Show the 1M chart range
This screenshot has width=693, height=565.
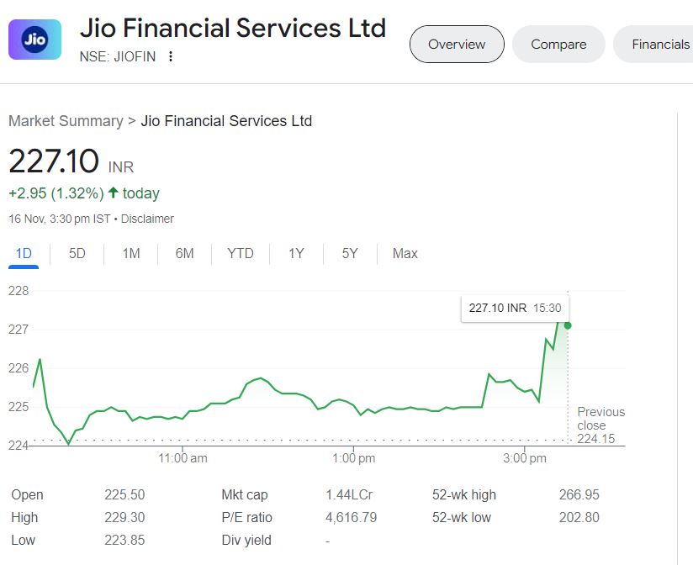click(x=131, y=253)
